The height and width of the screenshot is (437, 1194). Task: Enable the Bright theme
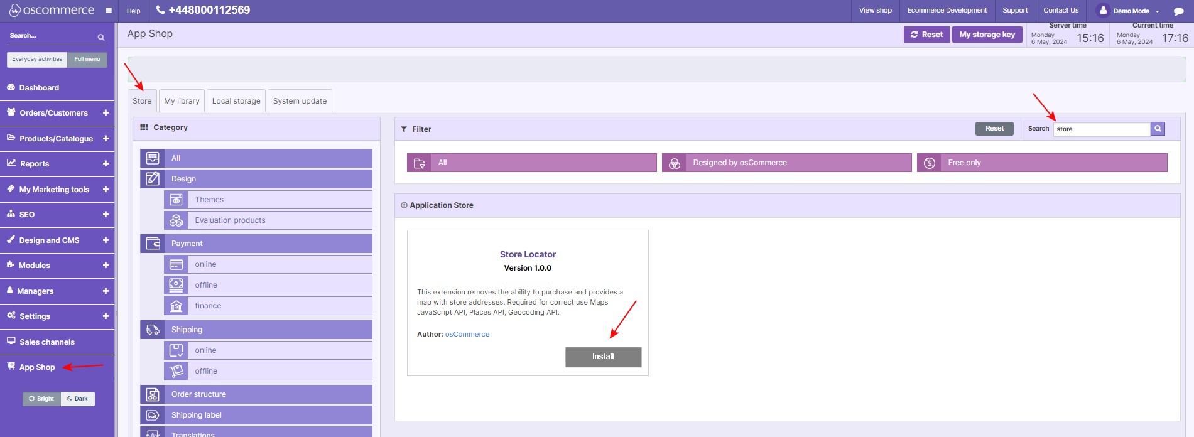(42, 399)
